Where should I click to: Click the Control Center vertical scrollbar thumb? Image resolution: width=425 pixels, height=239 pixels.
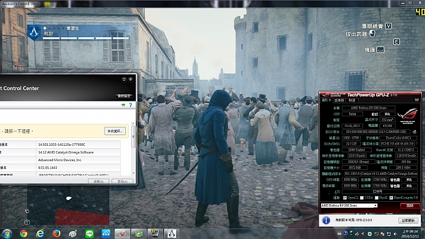click(x=133, y=137)
